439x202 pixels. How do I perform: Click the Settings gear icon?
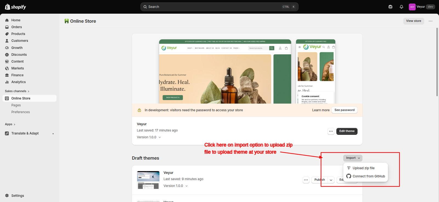[7, 196]
